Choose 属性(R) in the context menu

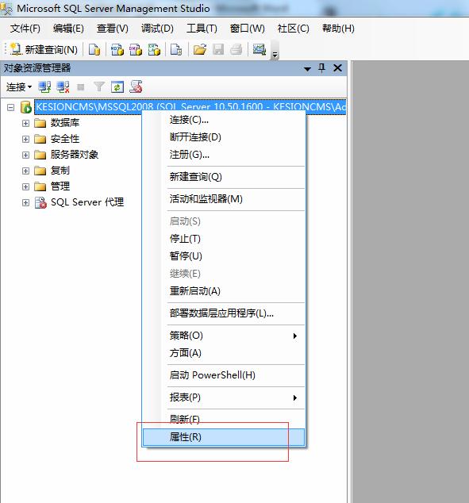pos(224,437)
